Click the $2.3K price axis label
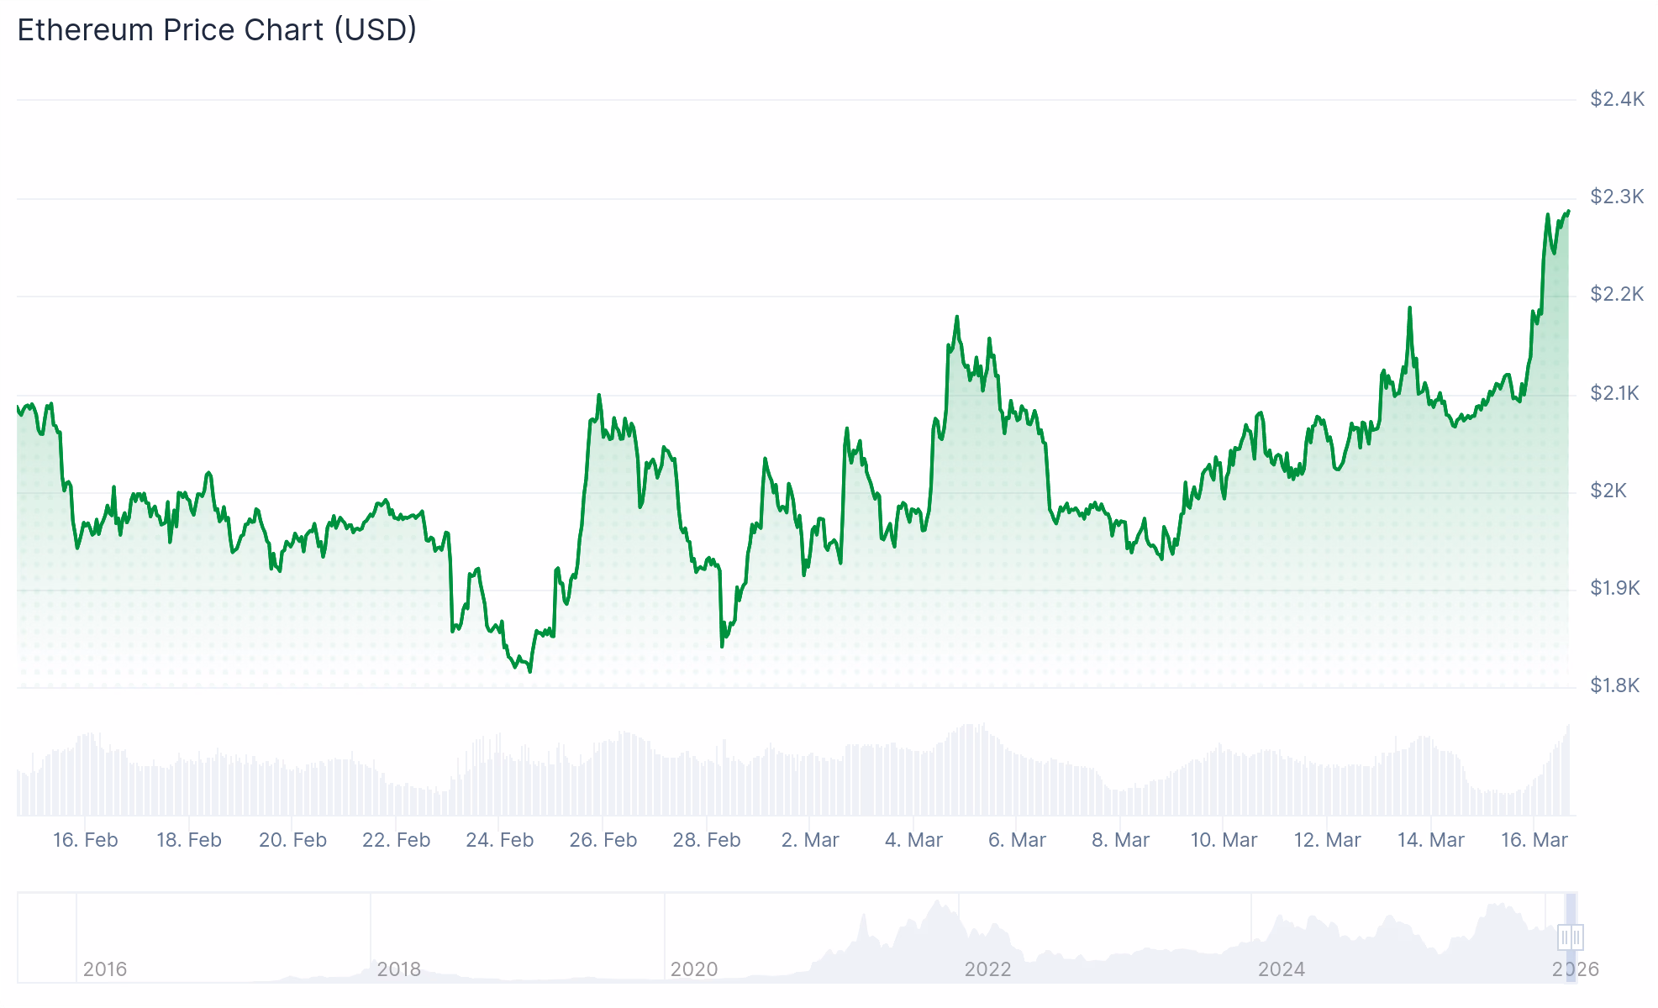 [x=1617, y=197]
